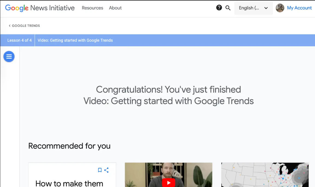Click the back chevron beside Google Trends
The width and height of the screenshot is (315, 187).
[x=10, y=26]
